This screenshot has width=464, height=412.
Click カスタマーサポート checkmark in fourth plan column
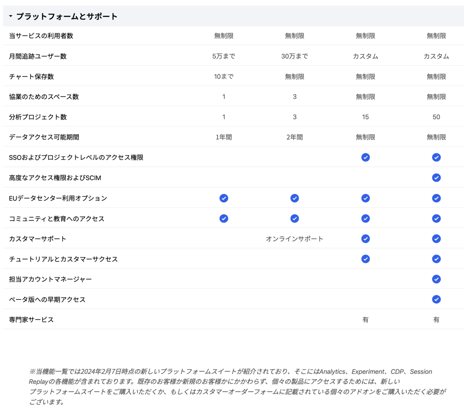tap(436, 239)
